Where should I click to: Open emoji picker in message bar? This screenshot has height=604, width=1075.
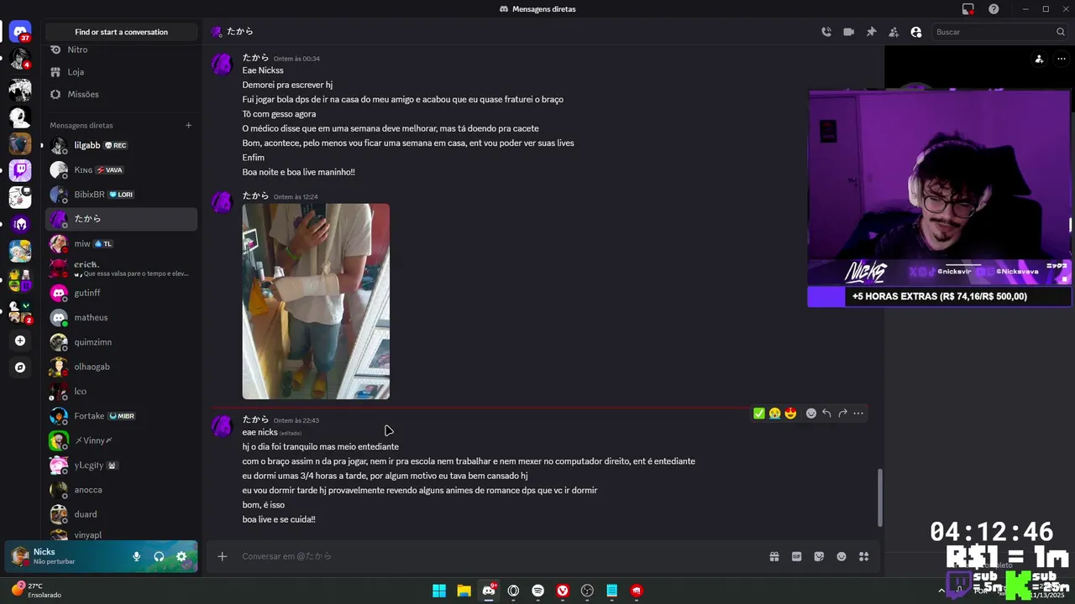pos(842,556)
